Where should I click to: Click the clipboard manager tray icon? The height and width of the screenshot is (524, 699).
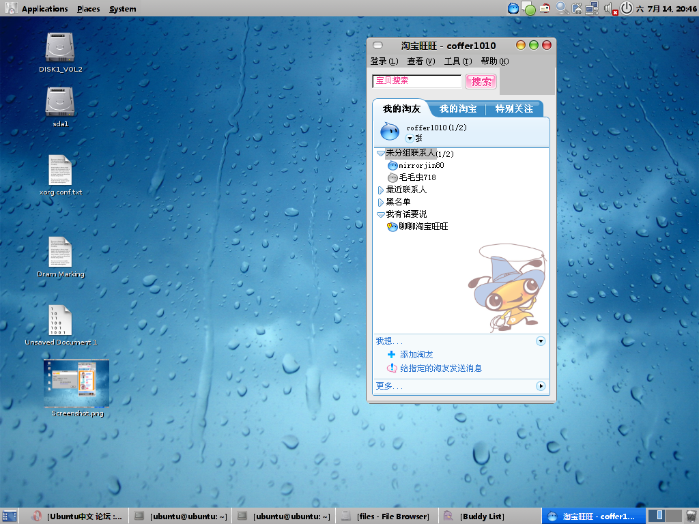tap(576, 8)
